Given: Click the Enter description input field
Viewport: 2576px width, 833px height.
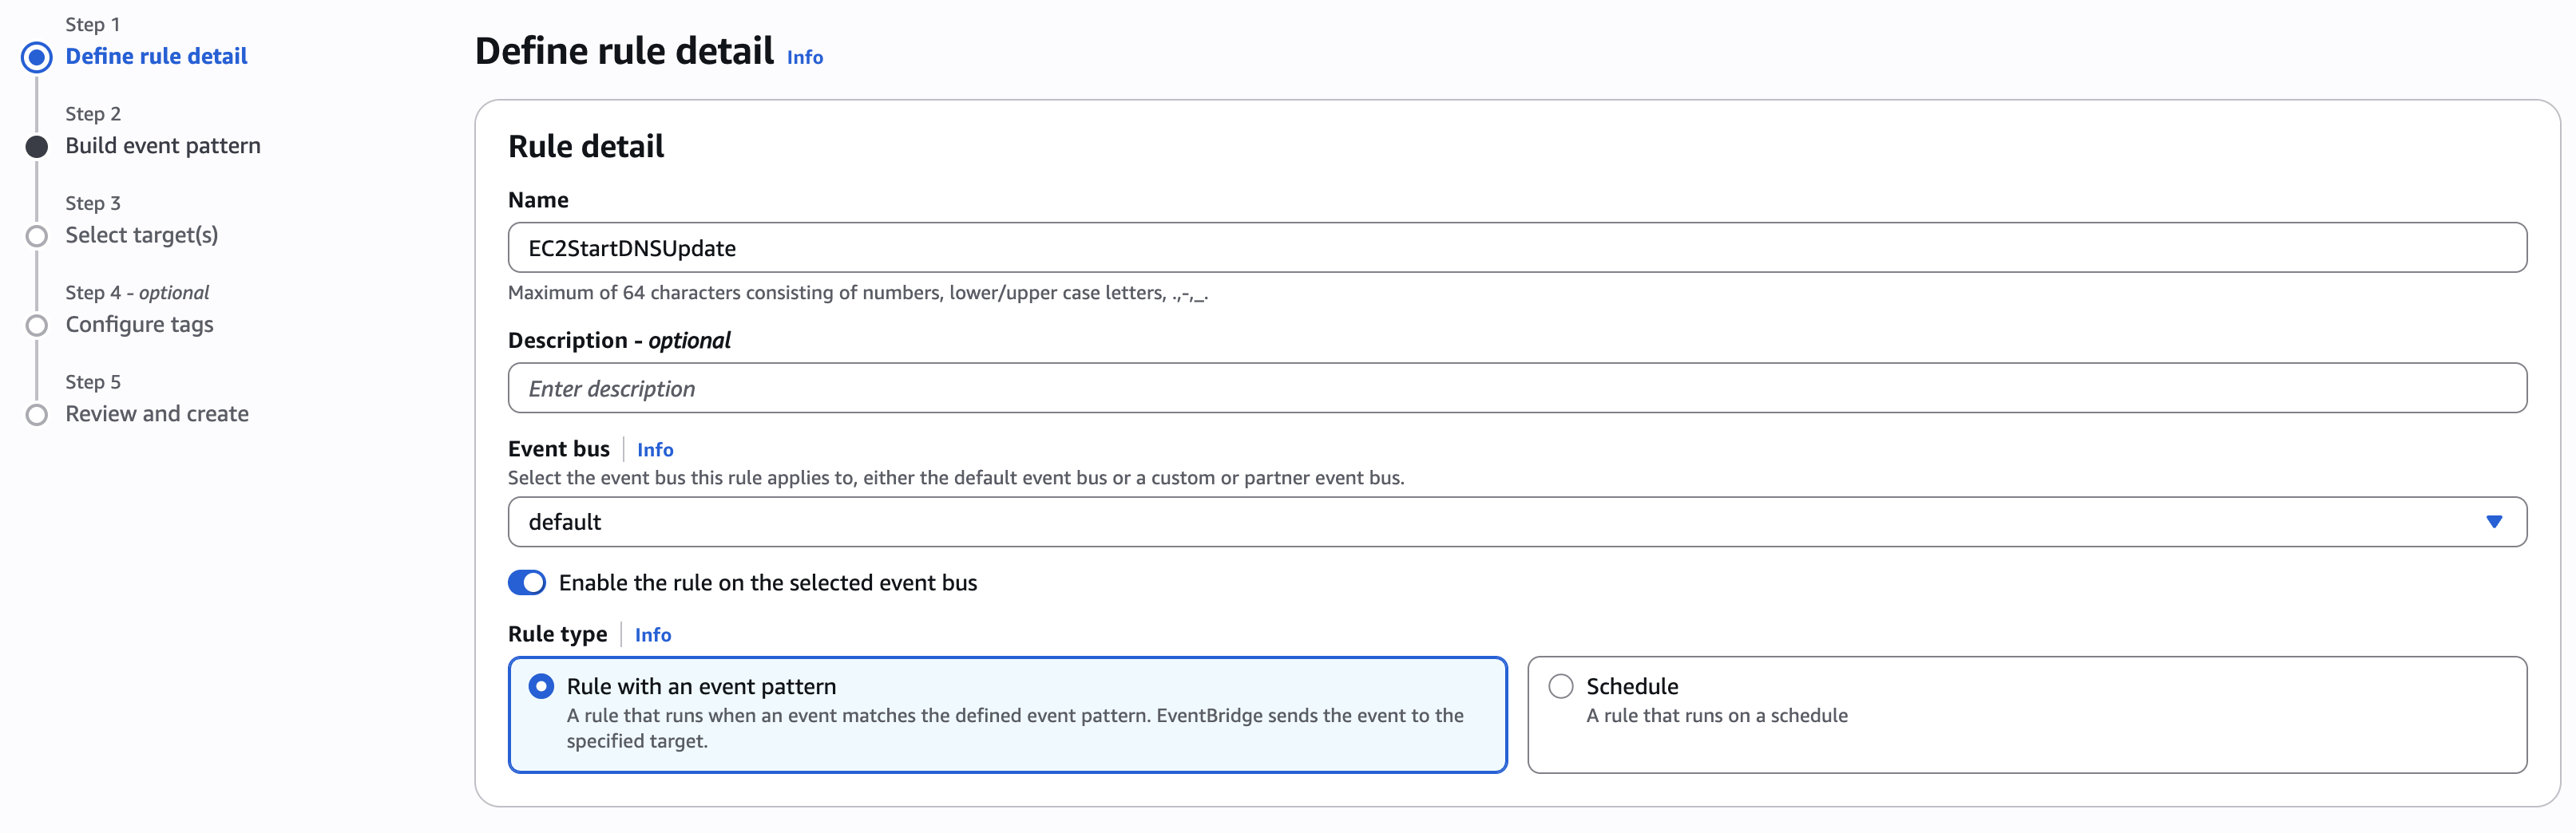Looking at the screenshot, I should coord(1516,389).
